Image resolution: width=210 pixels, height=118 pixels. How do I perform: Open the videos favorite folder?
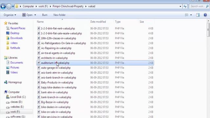point(14,43)
